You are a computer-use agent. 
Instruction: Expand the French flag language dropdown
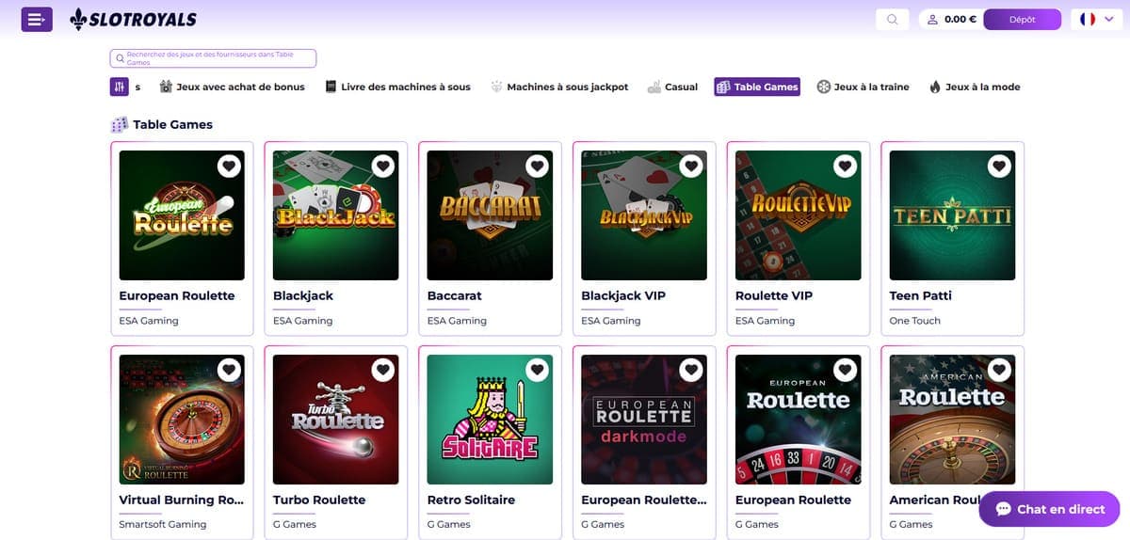(x=1097, y=19)
